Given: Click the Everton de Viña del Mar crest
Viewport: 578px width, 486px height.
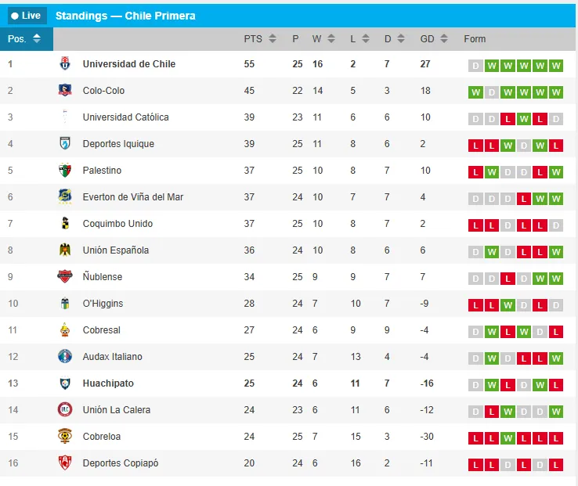Looking at the screenshot, I should pos(65,197).
